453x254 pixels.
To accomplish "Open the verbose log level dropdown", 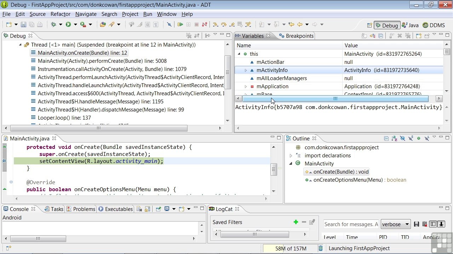I will (x=395, y=224).
